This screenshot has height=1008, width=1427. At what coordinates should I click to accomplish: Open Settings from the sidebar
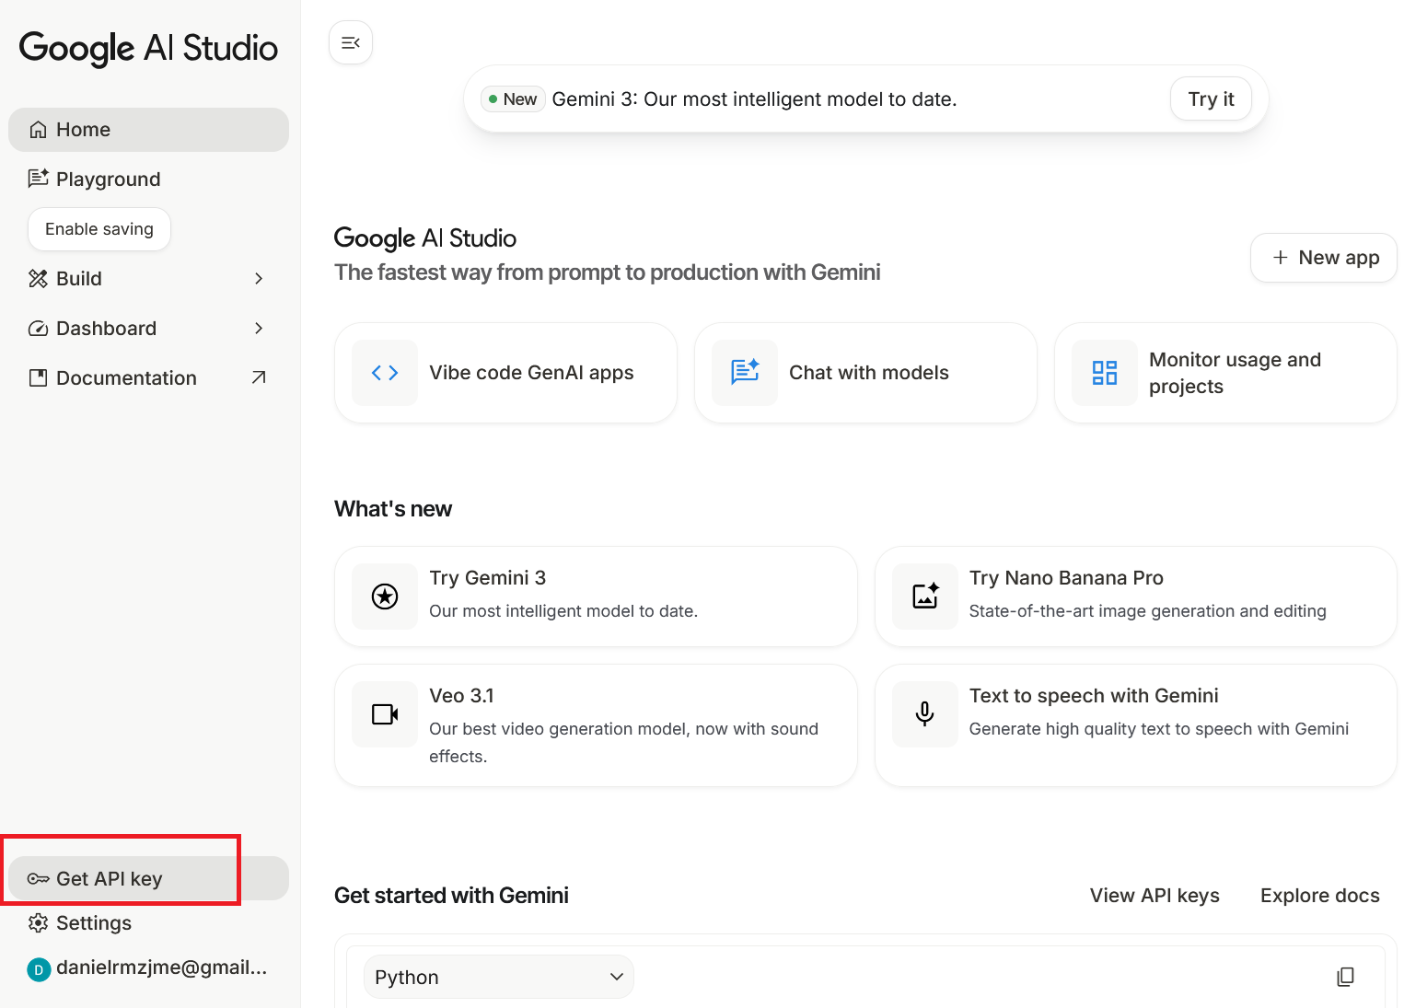pos(93,923)
